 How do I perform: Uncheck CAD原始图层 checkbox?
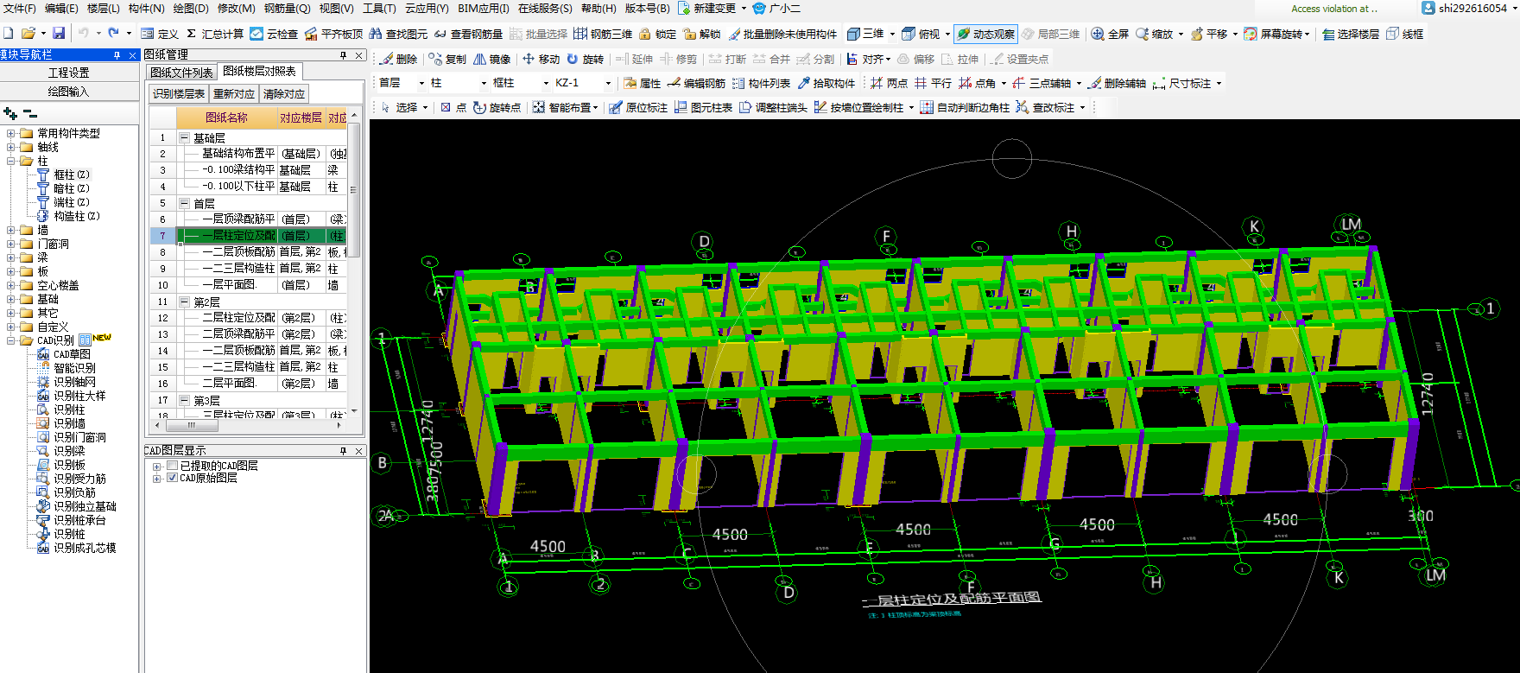click(x=173, y=478)
